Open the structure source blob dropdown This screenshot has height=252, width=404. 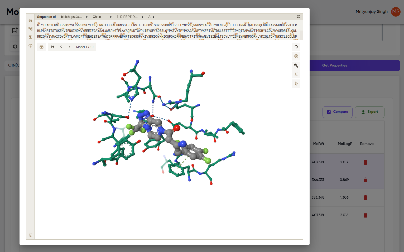pyautogui.click(x=74, y=17)
